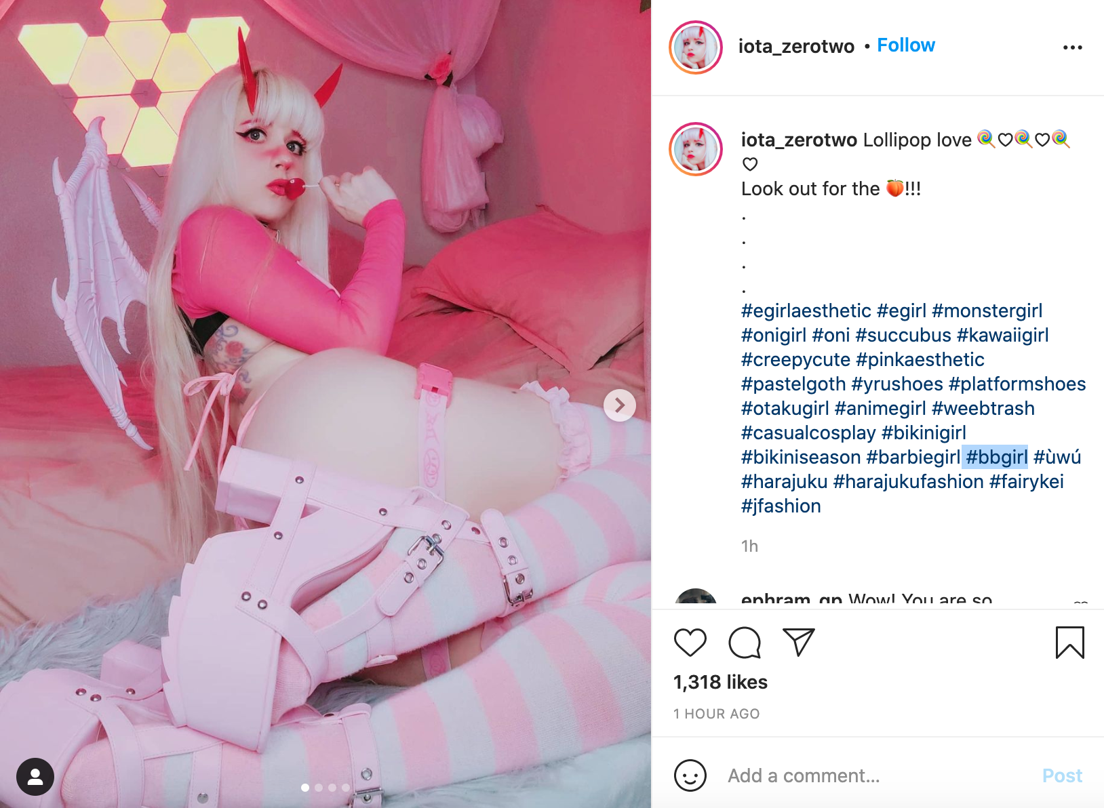1104x808 pixels.
Task: Save post with the bookmark icon
Action: (x=1069, y=643)
